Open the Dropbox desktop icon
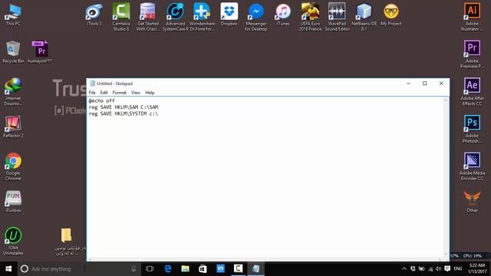491x276 pixels. (x=229, y=15)
